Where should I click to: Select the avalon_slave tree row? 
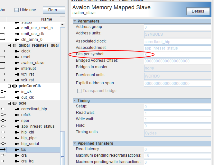33,63
